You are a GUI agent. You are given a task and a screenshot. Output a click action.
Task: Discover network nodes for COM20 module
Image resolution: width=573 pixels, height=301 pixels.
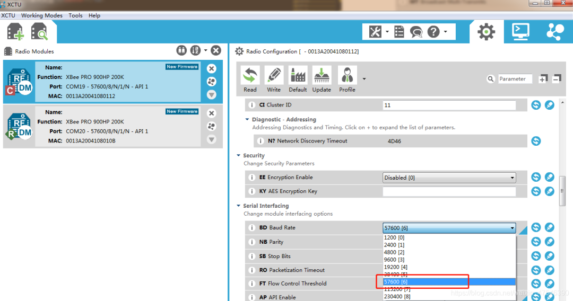[x=211, y=126]
